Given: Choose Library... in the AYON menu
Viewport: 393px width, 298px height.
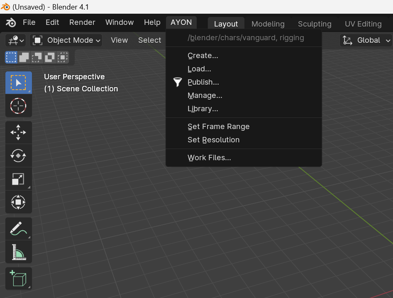Looking at the screenshot, I should [244, 108].
